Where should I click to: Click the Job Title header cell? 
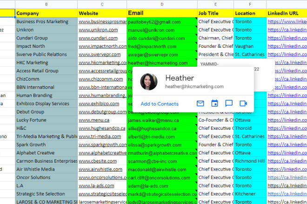(215, 13)
